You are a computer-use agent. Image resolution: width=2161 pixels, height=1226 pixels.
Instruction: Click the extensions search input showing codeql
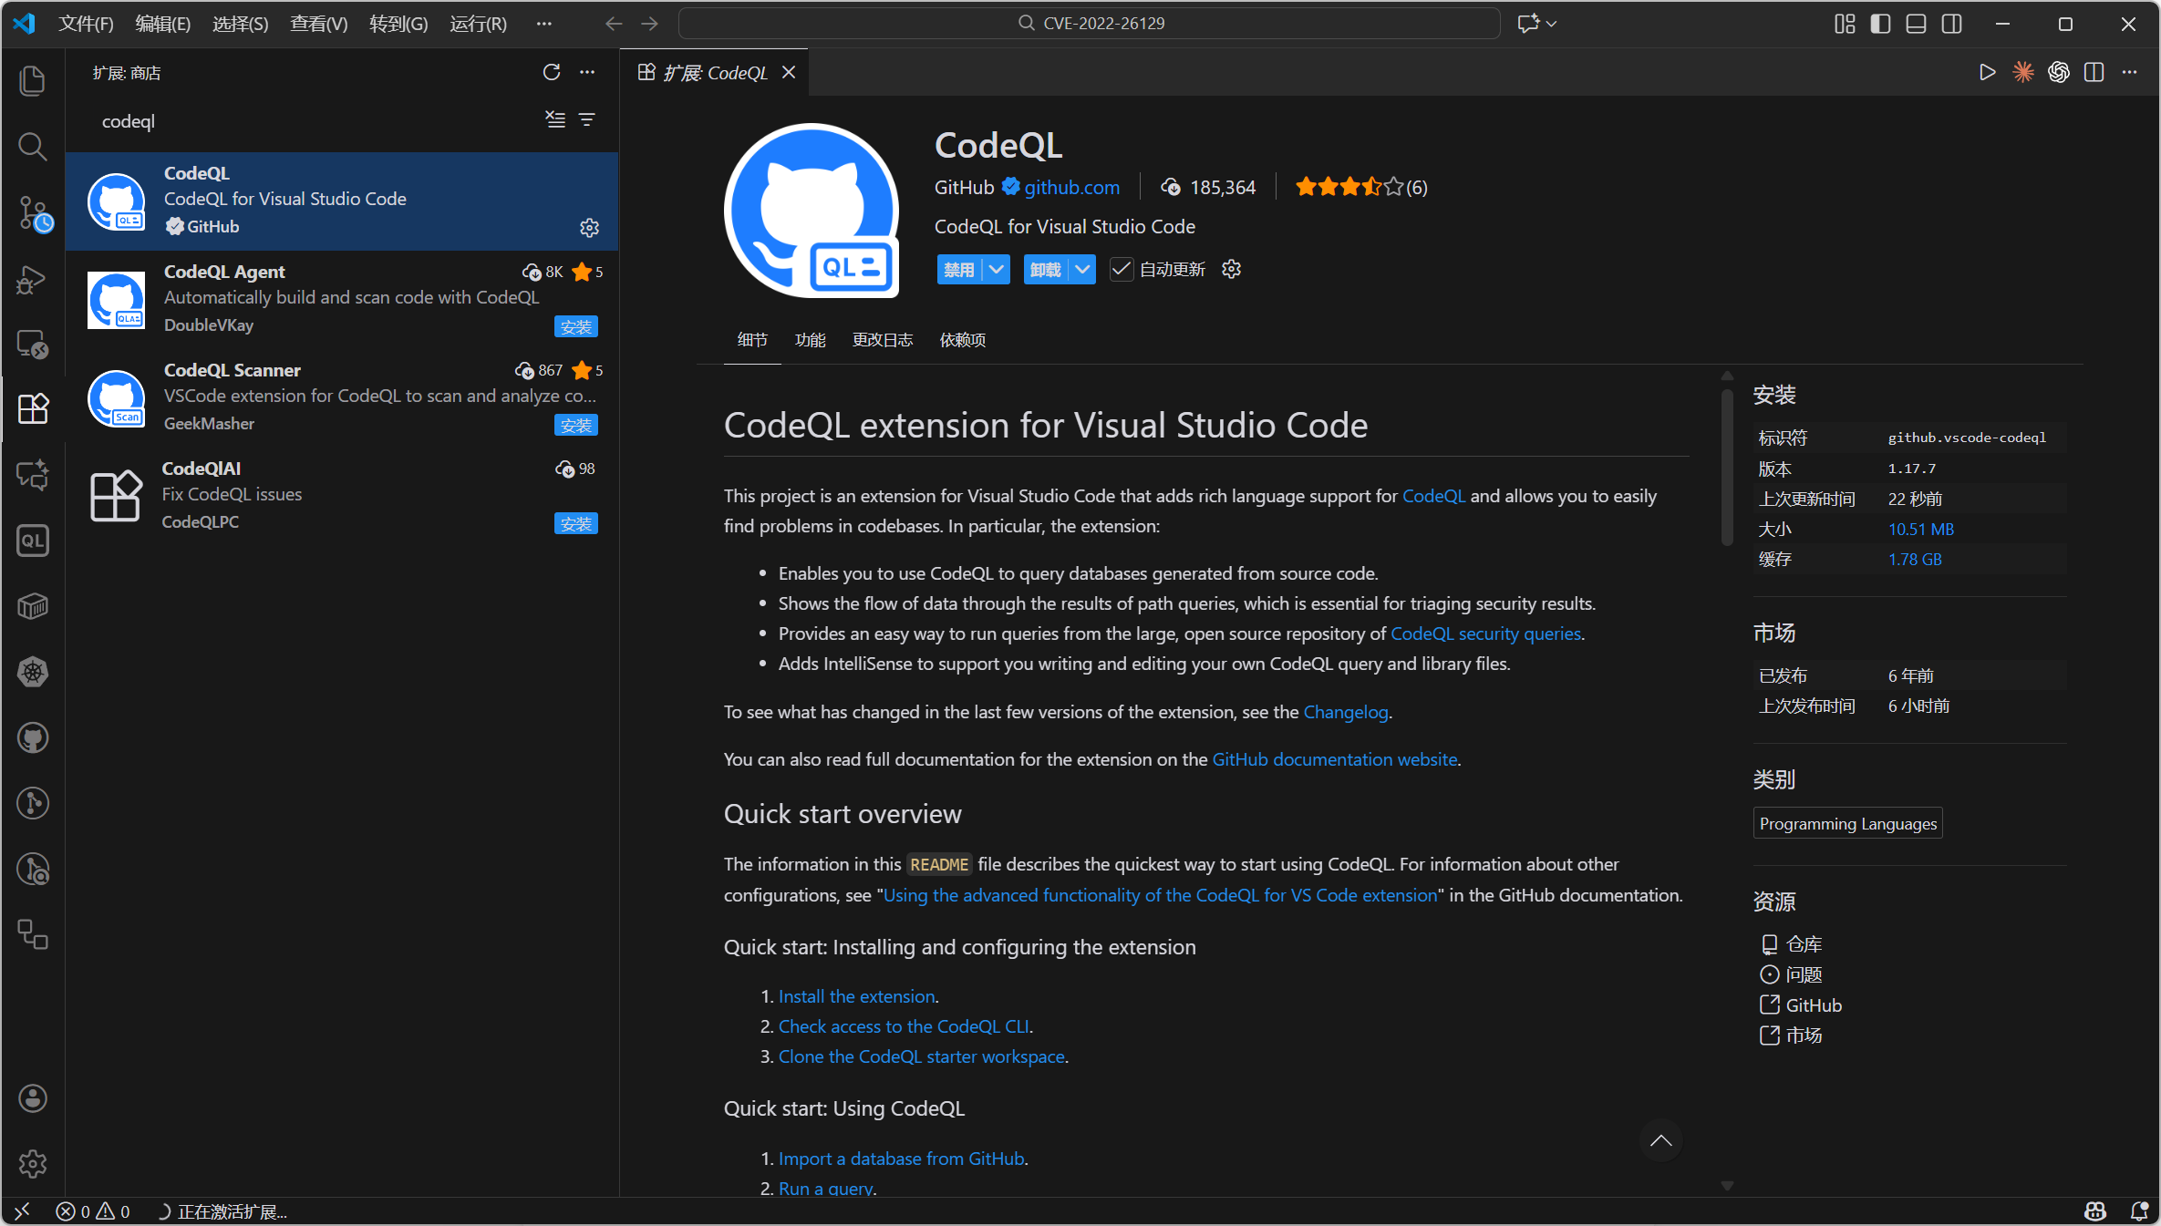pos(274,120)
